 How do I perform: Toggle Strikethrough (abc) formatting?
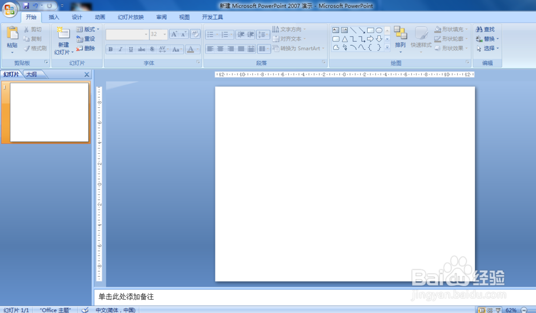coord(141,49)
